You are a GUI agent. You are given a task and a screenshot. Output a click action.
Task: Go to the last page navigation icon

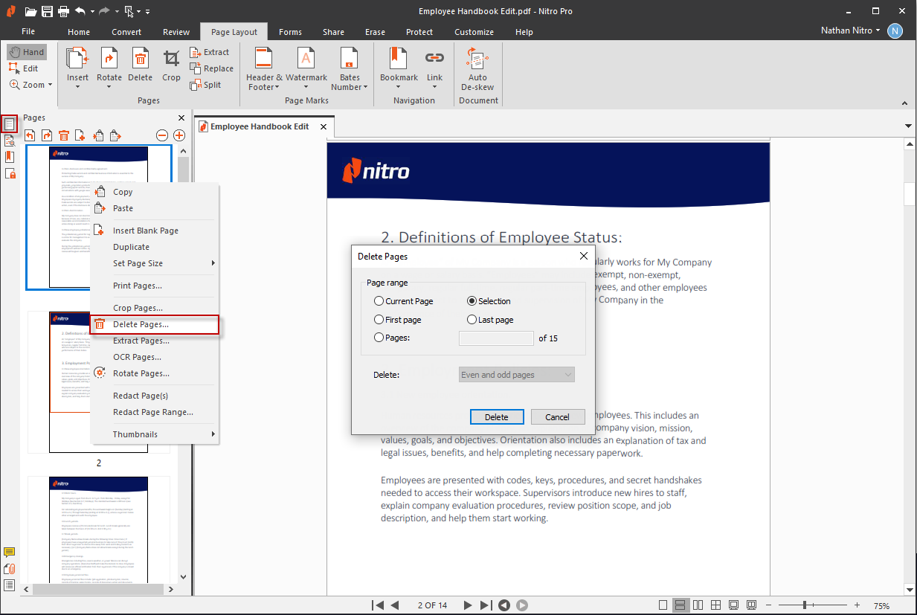[486, 605]
